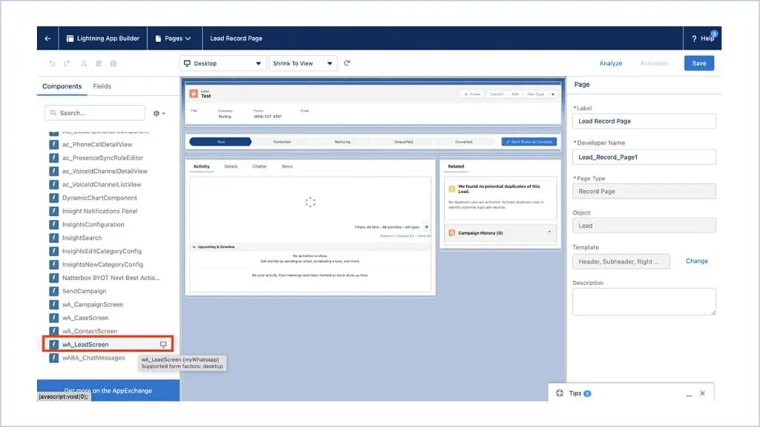Select the Unqualified path stage
This screenshot has height=427, width=760.
(403, 142)
